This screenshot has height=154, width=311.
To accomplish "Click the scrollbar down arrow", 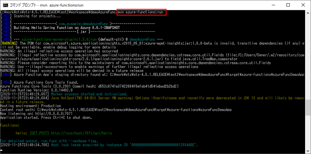I will (x=308, y=151).
